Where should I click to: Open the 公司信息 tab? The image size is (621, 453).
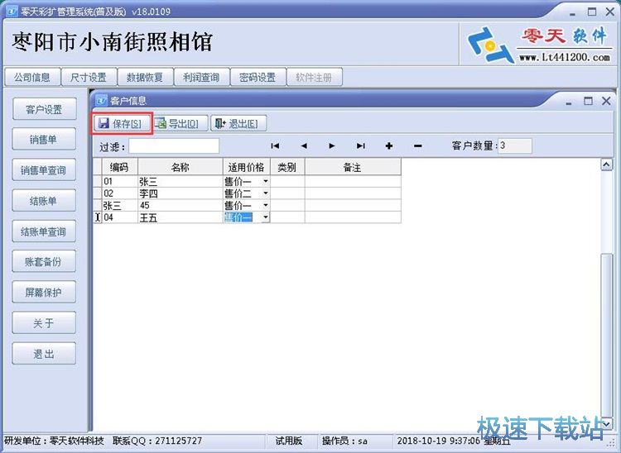32,77
